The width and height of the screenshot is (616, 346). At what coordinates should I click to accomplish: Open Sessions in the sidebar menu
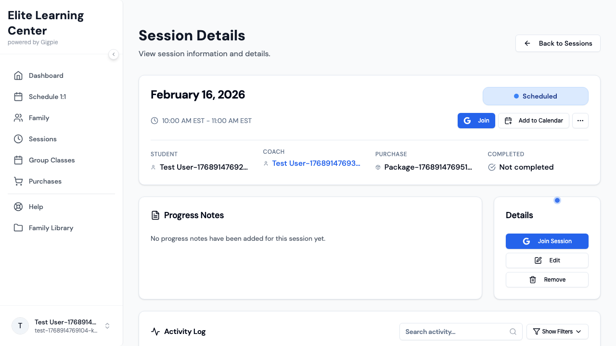pyautogui.click(x=43, y=139)
